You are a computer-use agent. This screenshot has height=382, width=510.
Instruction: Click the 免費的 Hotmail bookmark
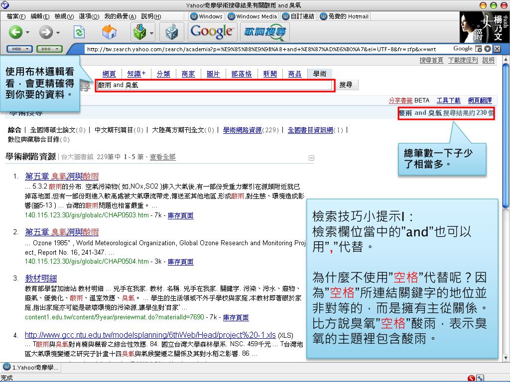345,16
